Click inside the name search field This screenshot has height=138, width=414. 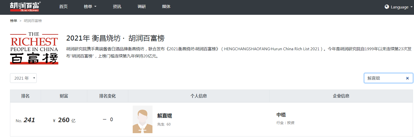pos(384,78)
